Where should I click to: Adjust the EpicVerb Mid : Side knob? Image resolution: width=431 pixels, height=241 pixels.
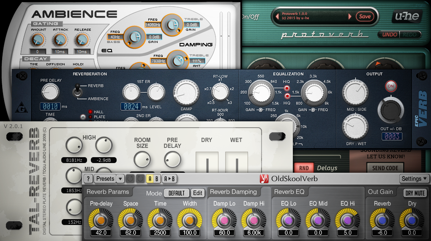point(355,93)
